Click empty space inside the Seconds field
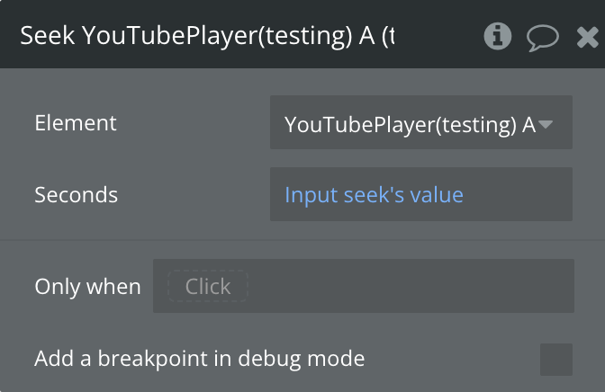The width and height of the screenshot is (605, 392). click(x=522, y=194)
